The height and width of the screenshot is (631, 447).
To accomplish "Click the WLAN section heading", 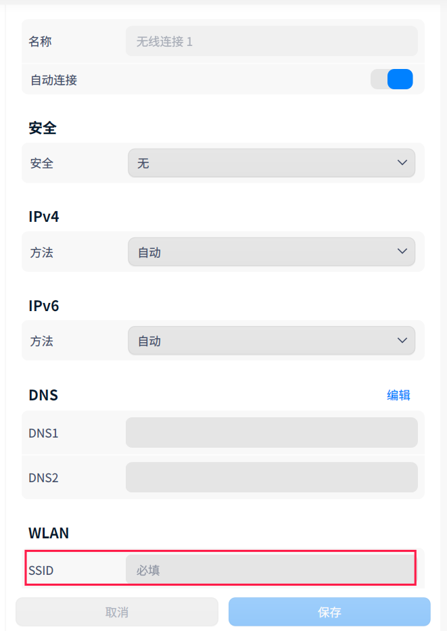I will [x=49, y=533].
